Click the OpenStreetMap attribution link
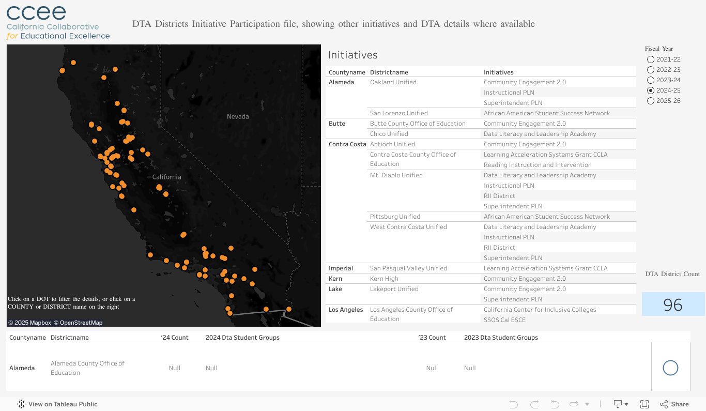The image size is (706, 411). pyautogui.click(x=81, y=323)
